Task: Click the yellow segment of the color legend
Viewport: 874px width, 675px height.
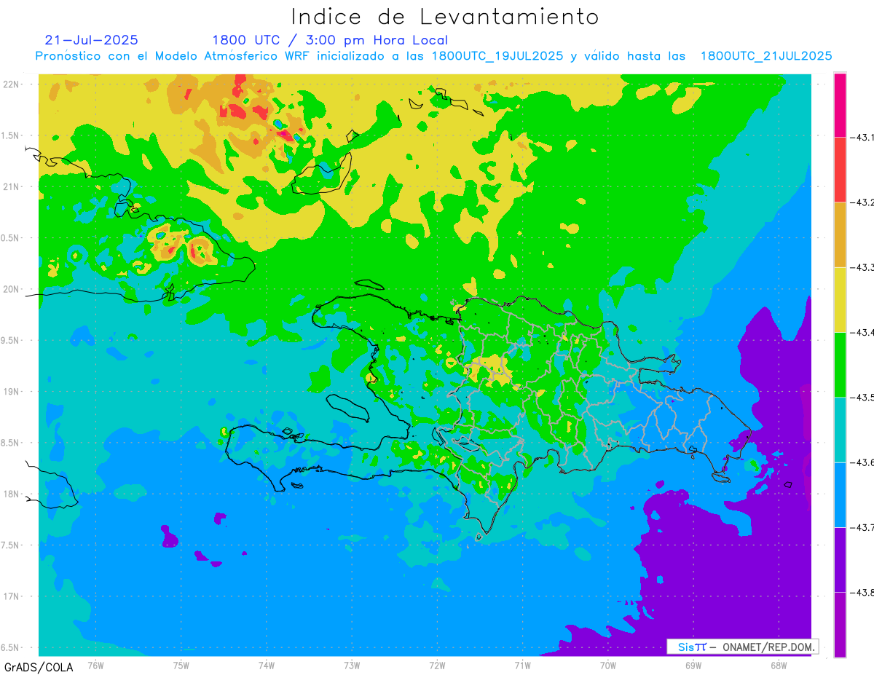Action: pos(840,299)
